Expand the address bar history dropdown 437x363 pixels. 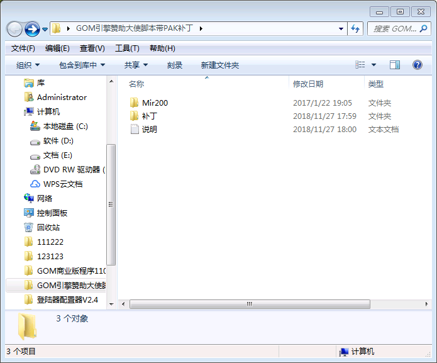[341, 29]
